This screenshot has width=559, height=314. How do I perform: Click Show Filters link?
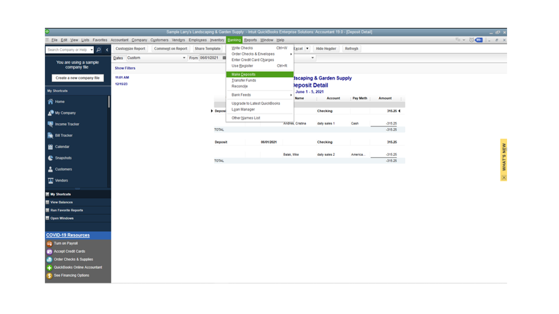tap(125, 68)
